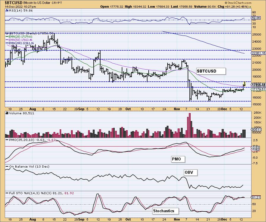
Task: Click the black line marker before PMO(35,20,10)
Action: [7, 140]
